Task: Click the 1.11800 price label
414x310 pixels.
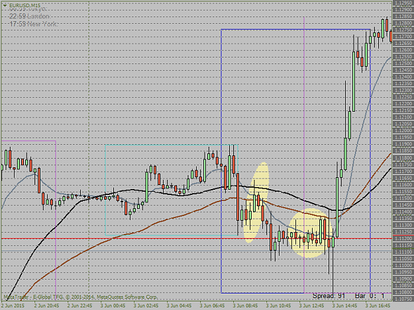Action: [403, 158]
